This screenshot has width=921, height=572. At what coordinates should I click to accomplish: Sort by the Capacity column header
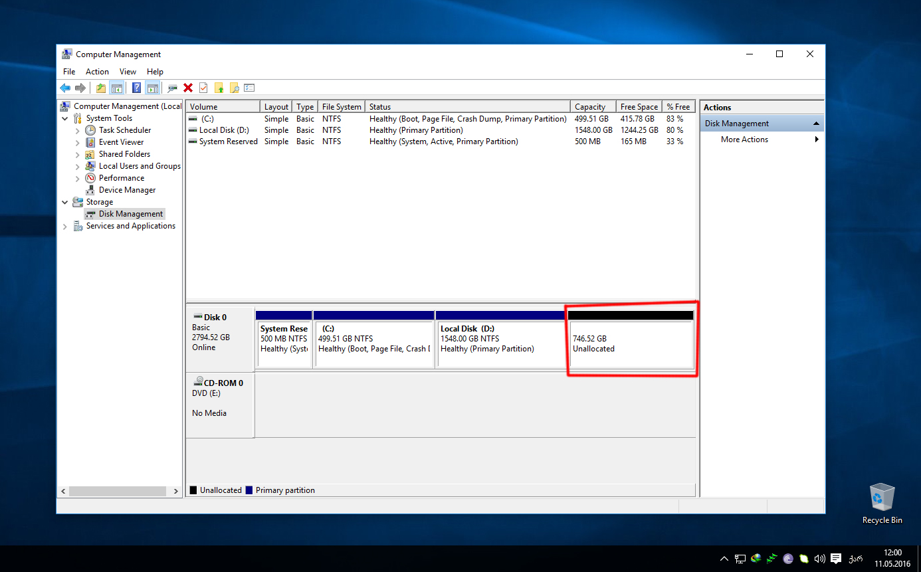tap(593, 106)
